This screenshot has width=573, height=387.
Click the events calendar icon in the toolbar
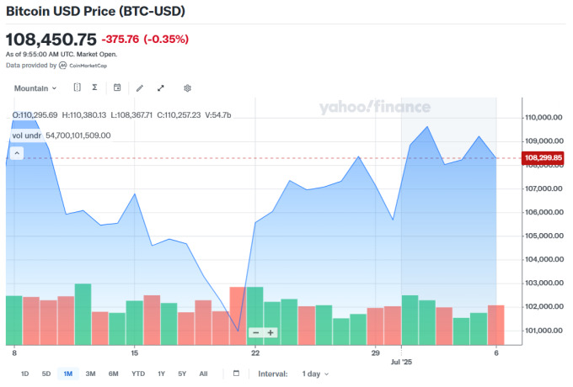[117, 87]
